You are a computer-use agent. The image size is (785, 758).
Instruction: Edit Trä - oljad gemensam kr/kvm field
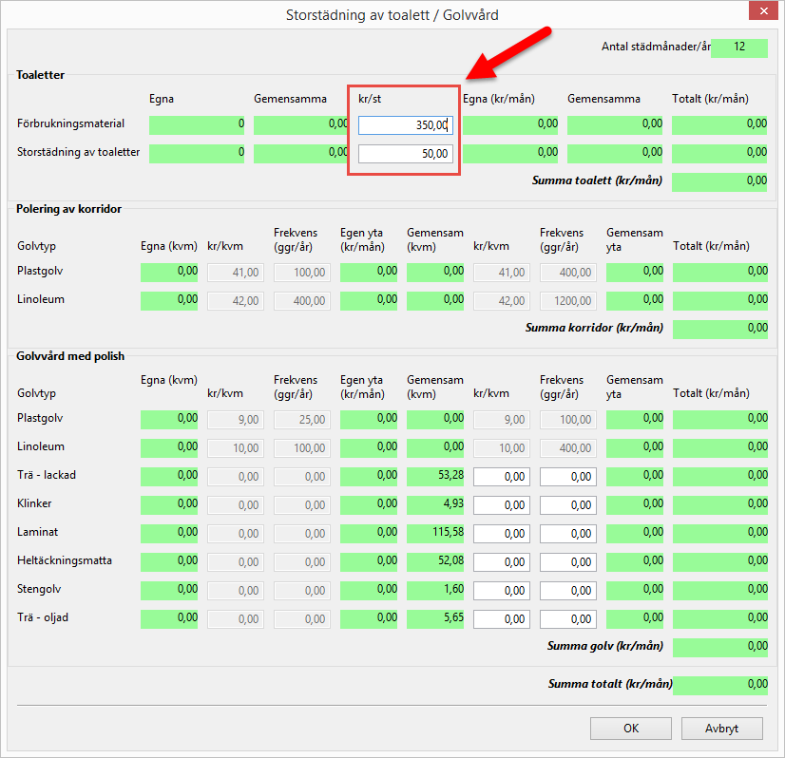click(501, 619)
